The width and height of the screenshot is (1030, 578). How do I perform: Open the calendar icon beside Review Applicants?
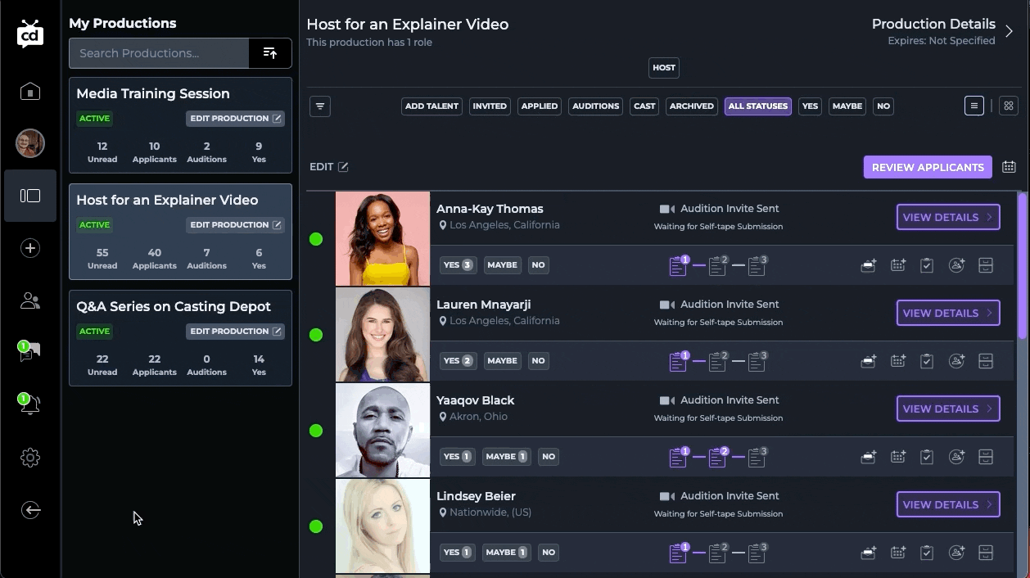point(1009,167)
